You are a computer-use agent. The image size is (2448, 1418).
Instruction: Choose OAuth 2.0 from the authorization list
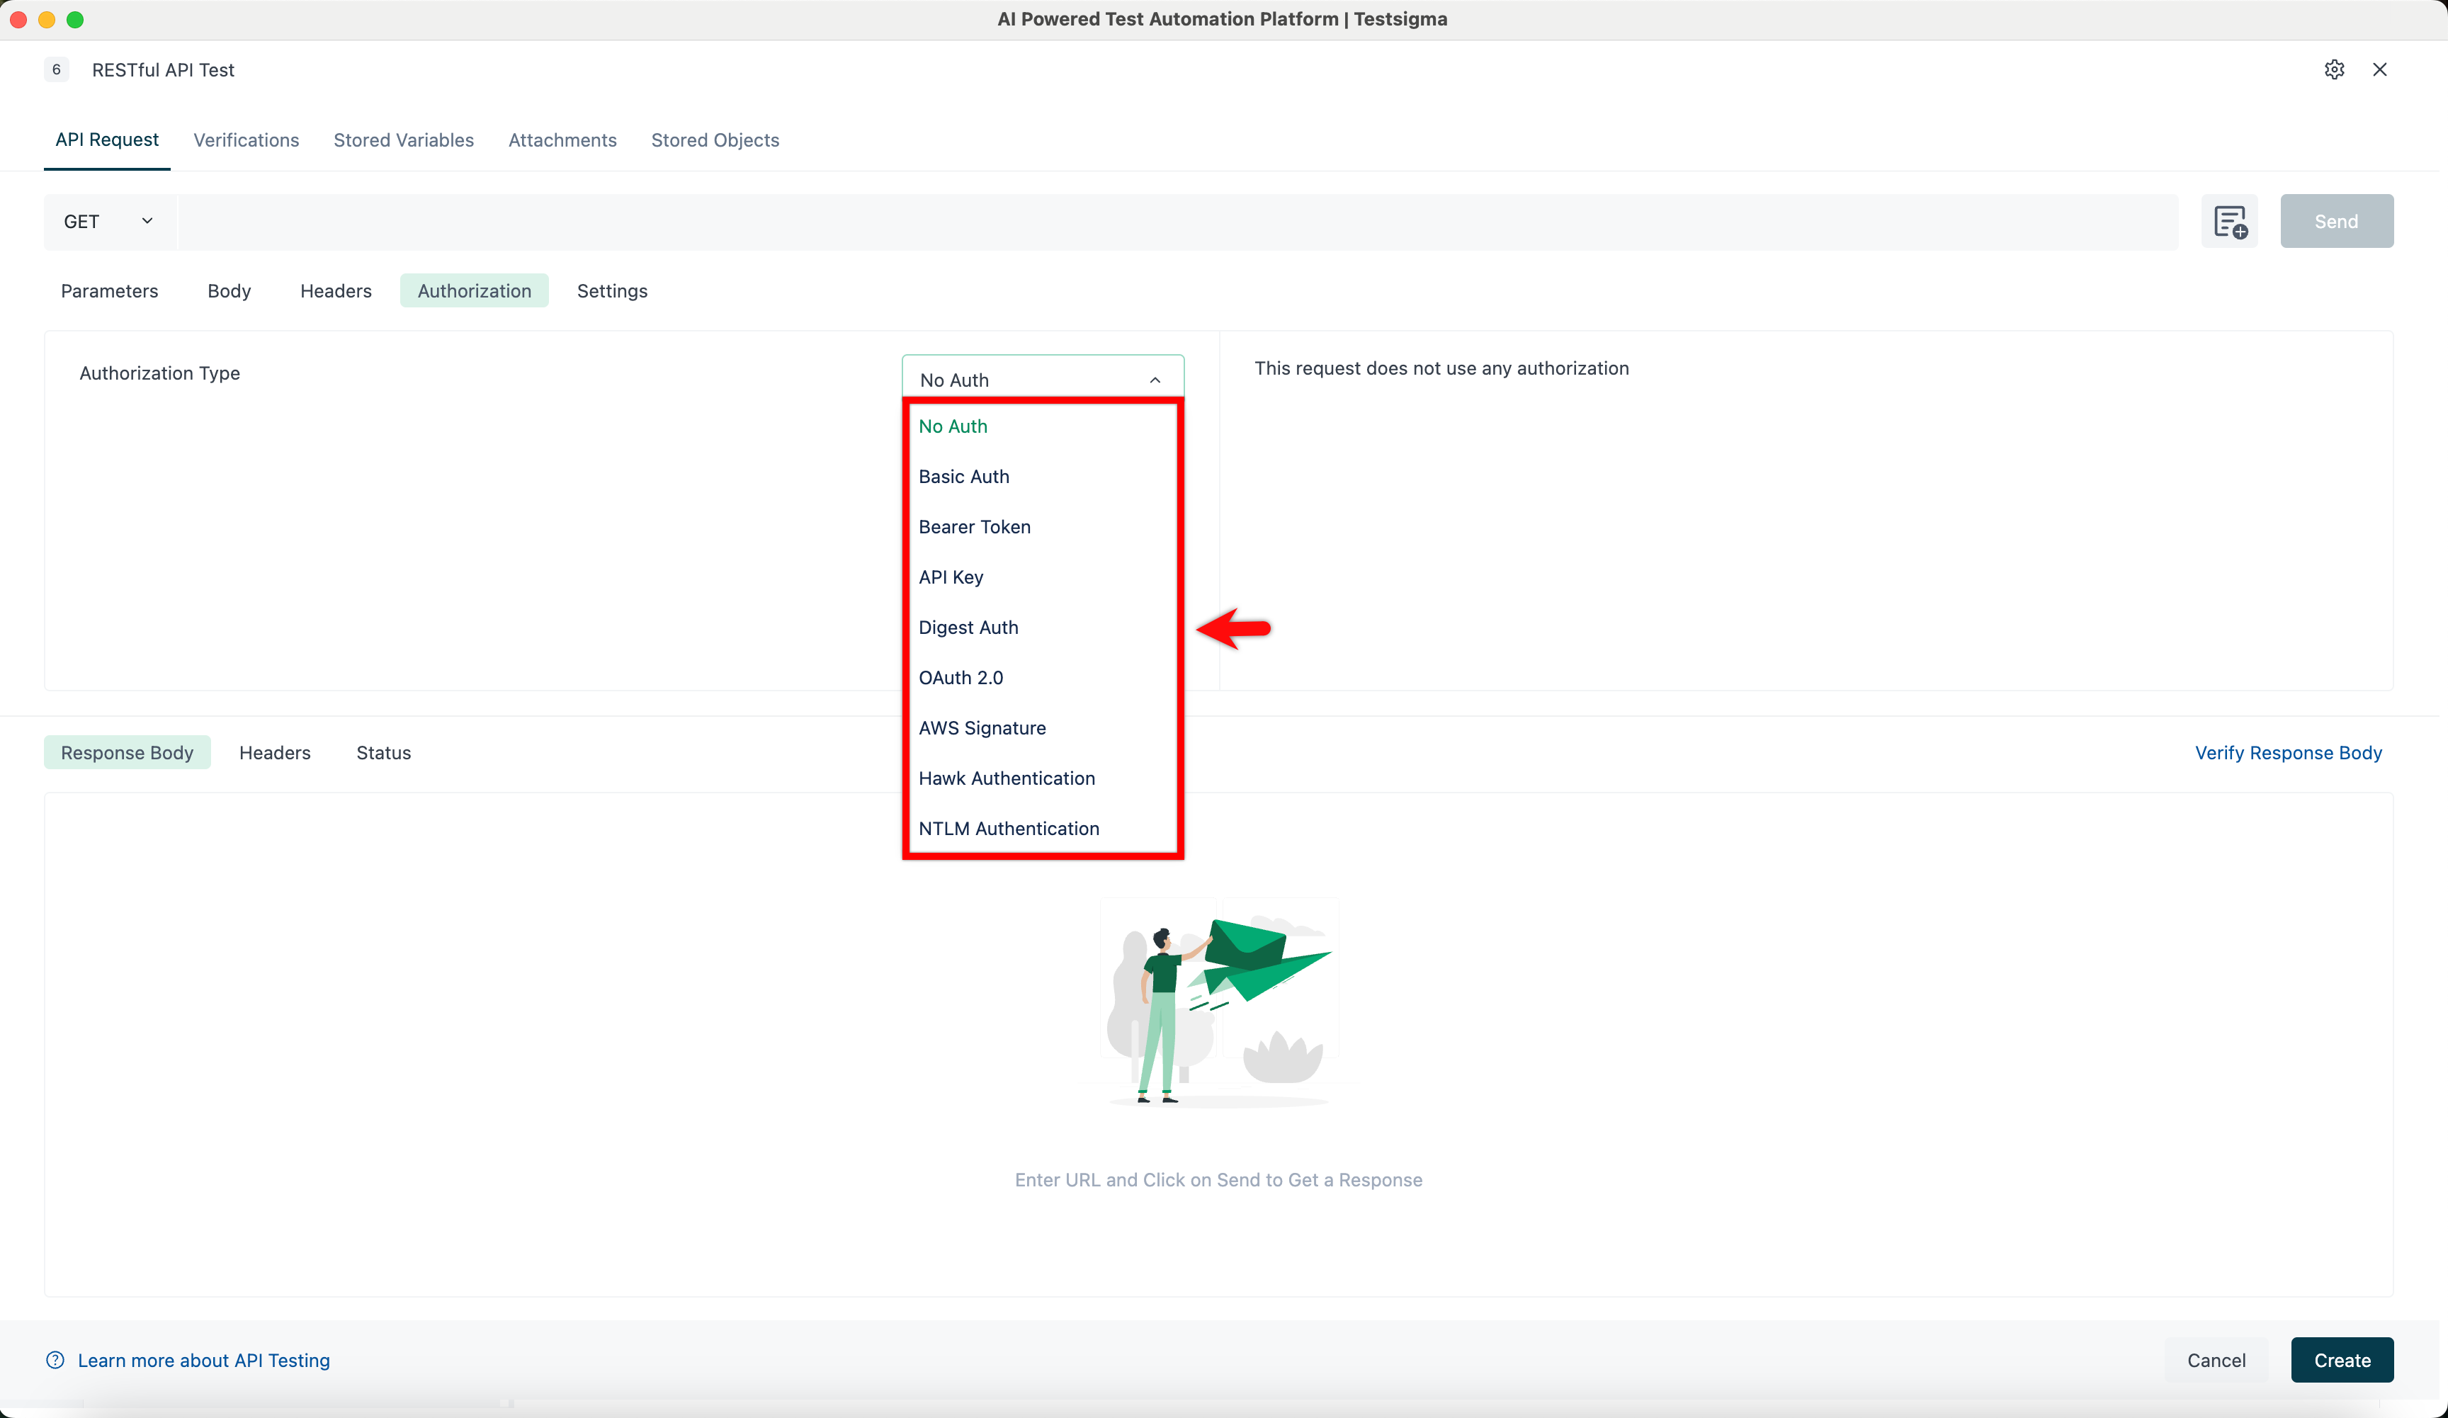coord(960,677)
